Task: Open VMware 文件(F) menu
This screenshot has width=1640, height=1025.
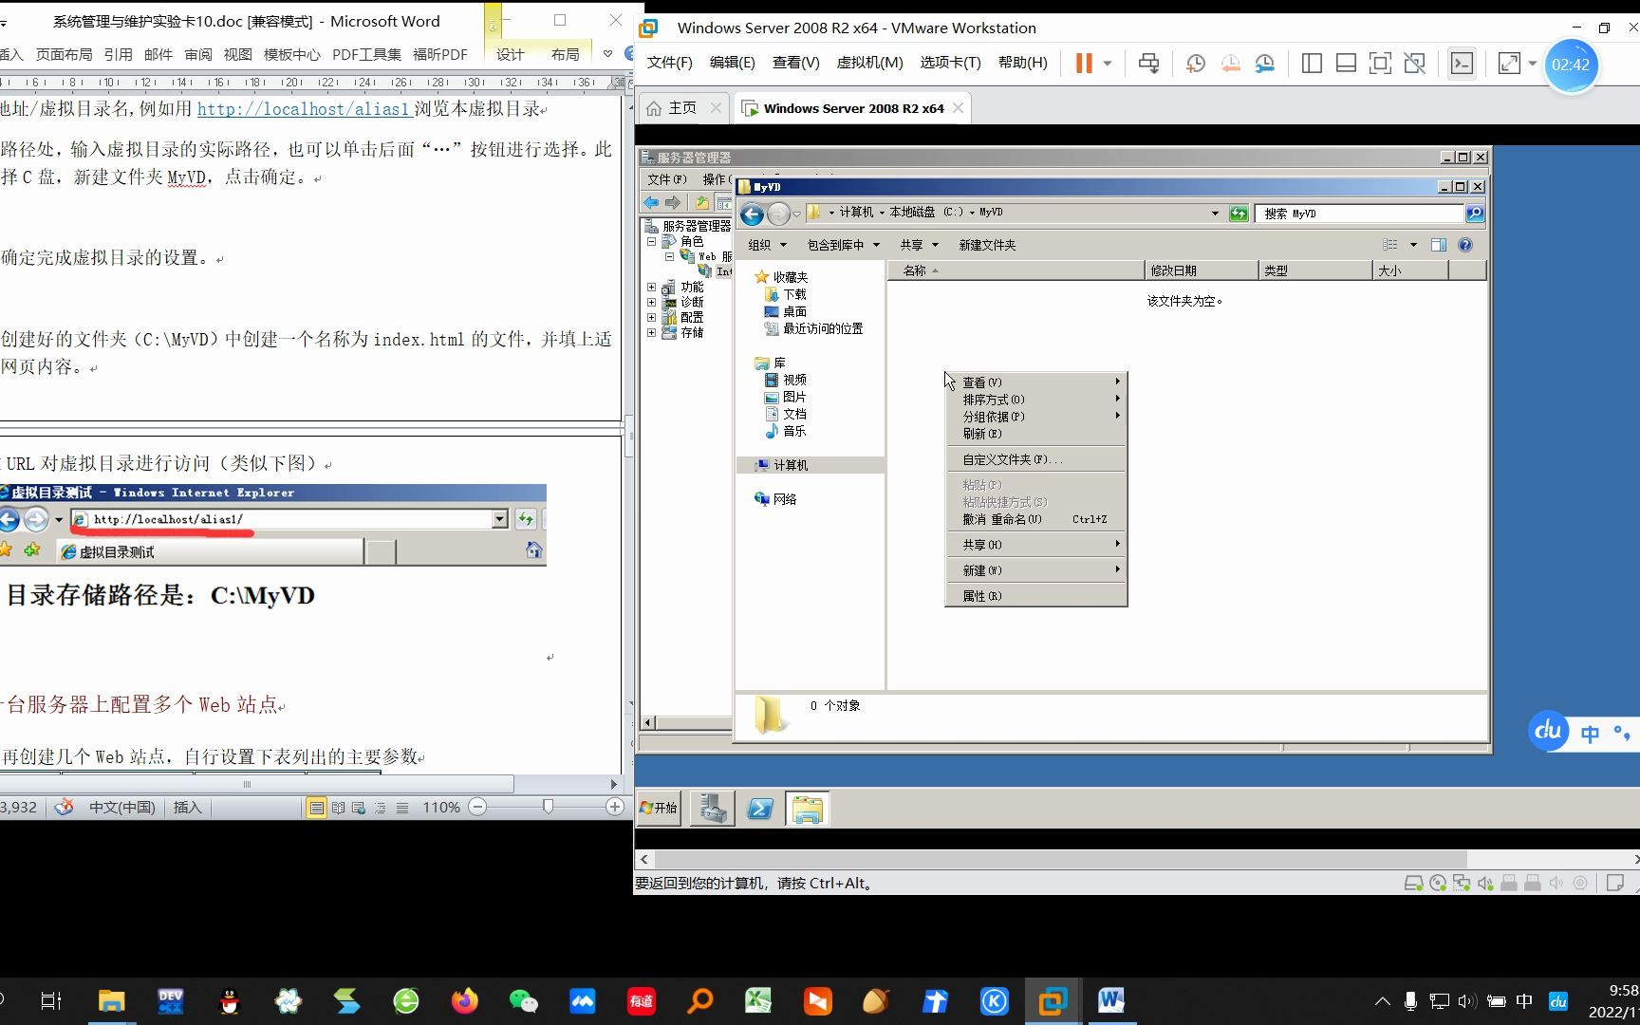Action: [669, 63]
